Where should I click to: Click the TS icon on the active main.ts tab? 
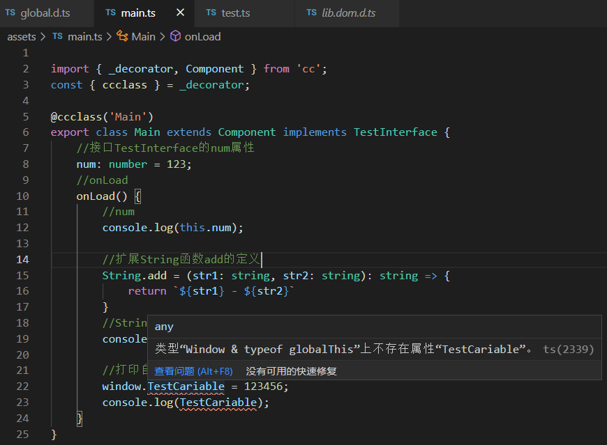tap(111, 13)
